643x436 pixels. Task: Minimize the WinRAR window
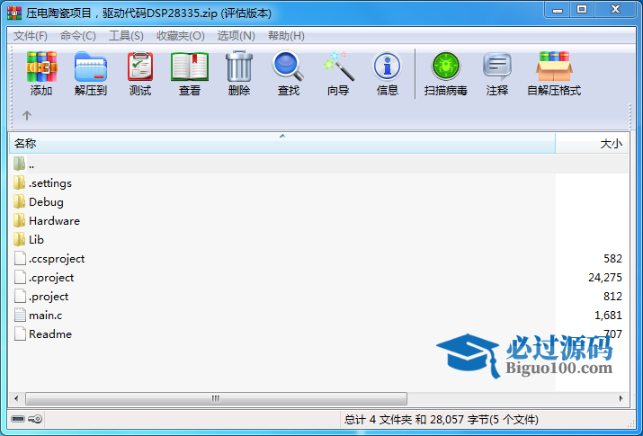pyautogui.click(x=558, y=10)
